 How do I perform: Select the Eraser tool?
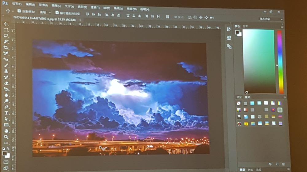click(x=6, y=83)
